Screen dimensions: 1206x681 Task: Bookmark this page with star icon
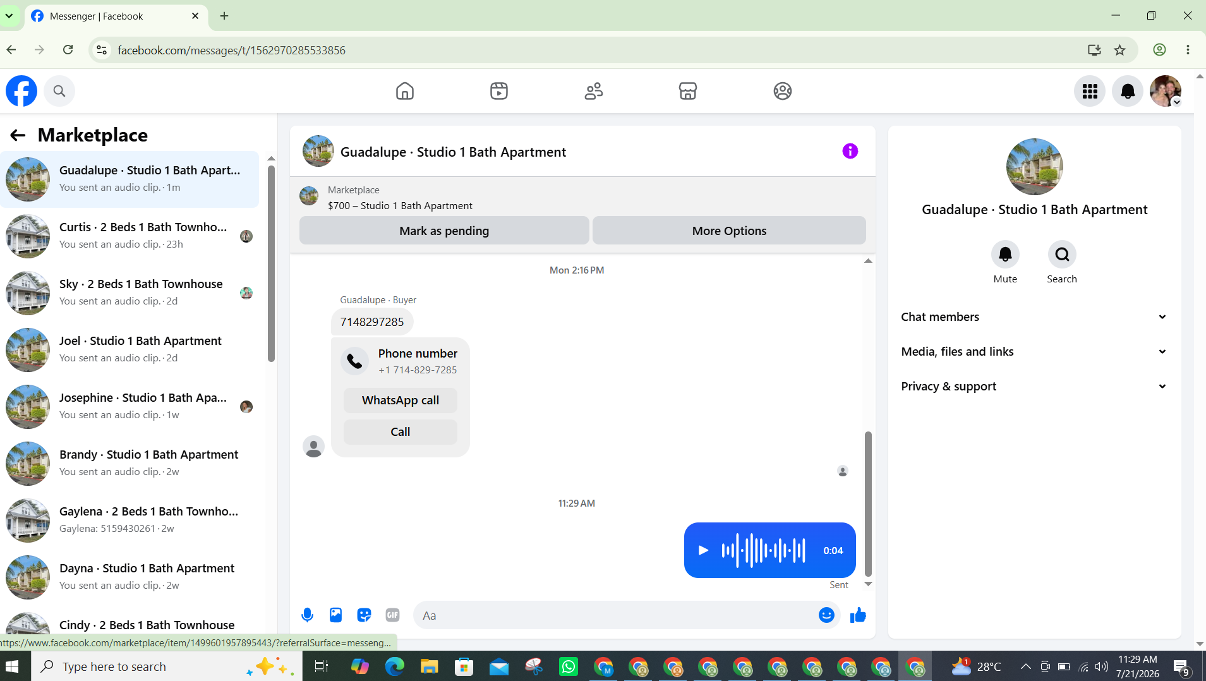(1119, 50)
